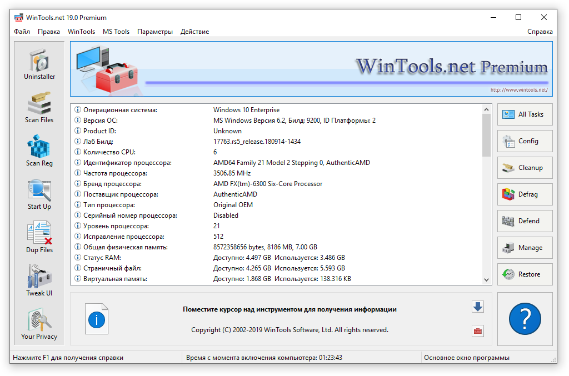Viewport: 569px width, 376px height.
Task: Select the Страничный файл row
Action: 277,268
